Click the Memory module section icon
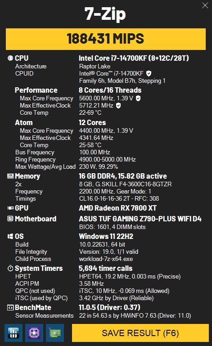212x346 pixels. pyautogui.click(x=10, y=176)
